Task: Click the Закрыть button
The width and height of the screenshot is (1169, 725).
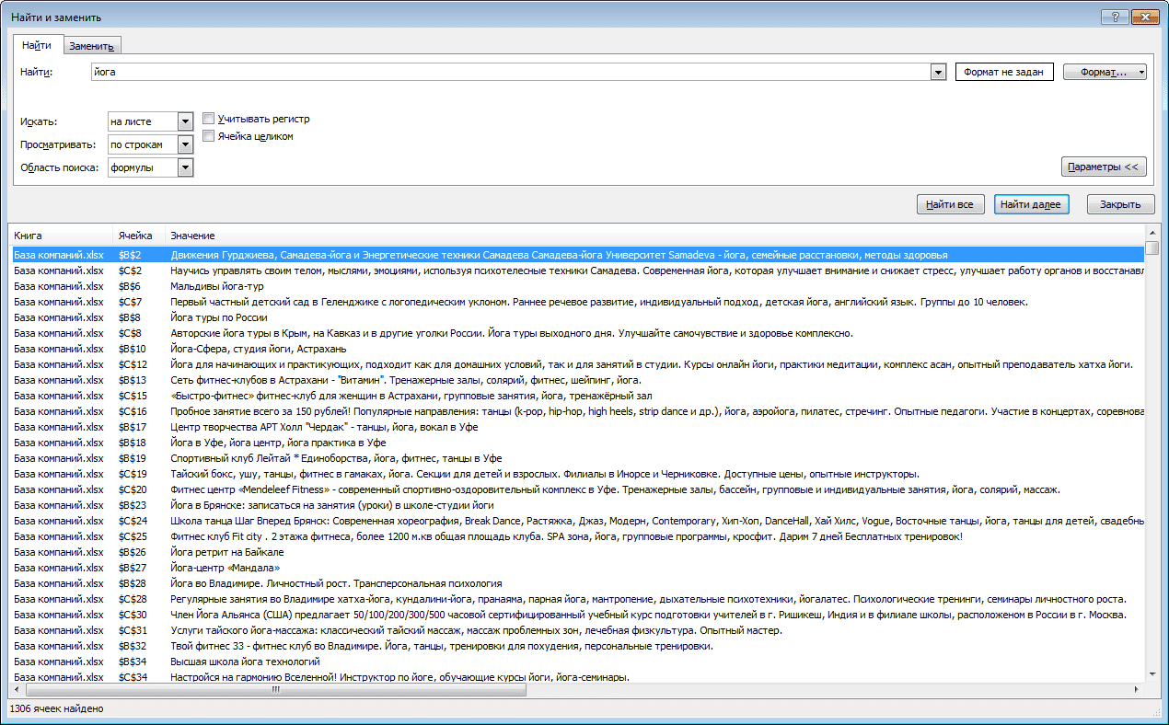Action: [x=1120, y=204]
